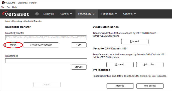The width and height of the screenshot is (172, 91).
Task: Click the Transfer Encryptor text field
Action: pos(46,37)
